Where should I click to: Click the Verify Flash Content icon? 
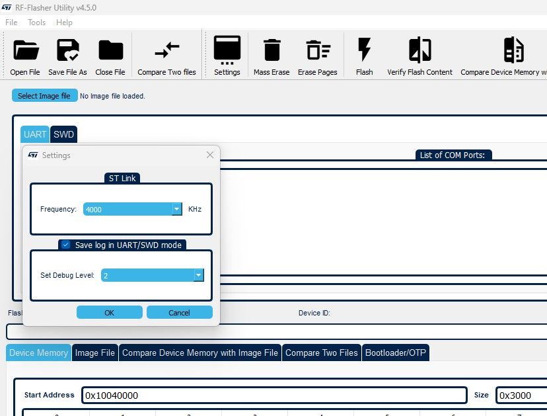(419, 50)
